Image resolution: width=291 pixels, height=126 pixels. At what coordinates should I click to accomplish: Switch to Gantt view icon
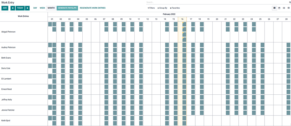275,8
